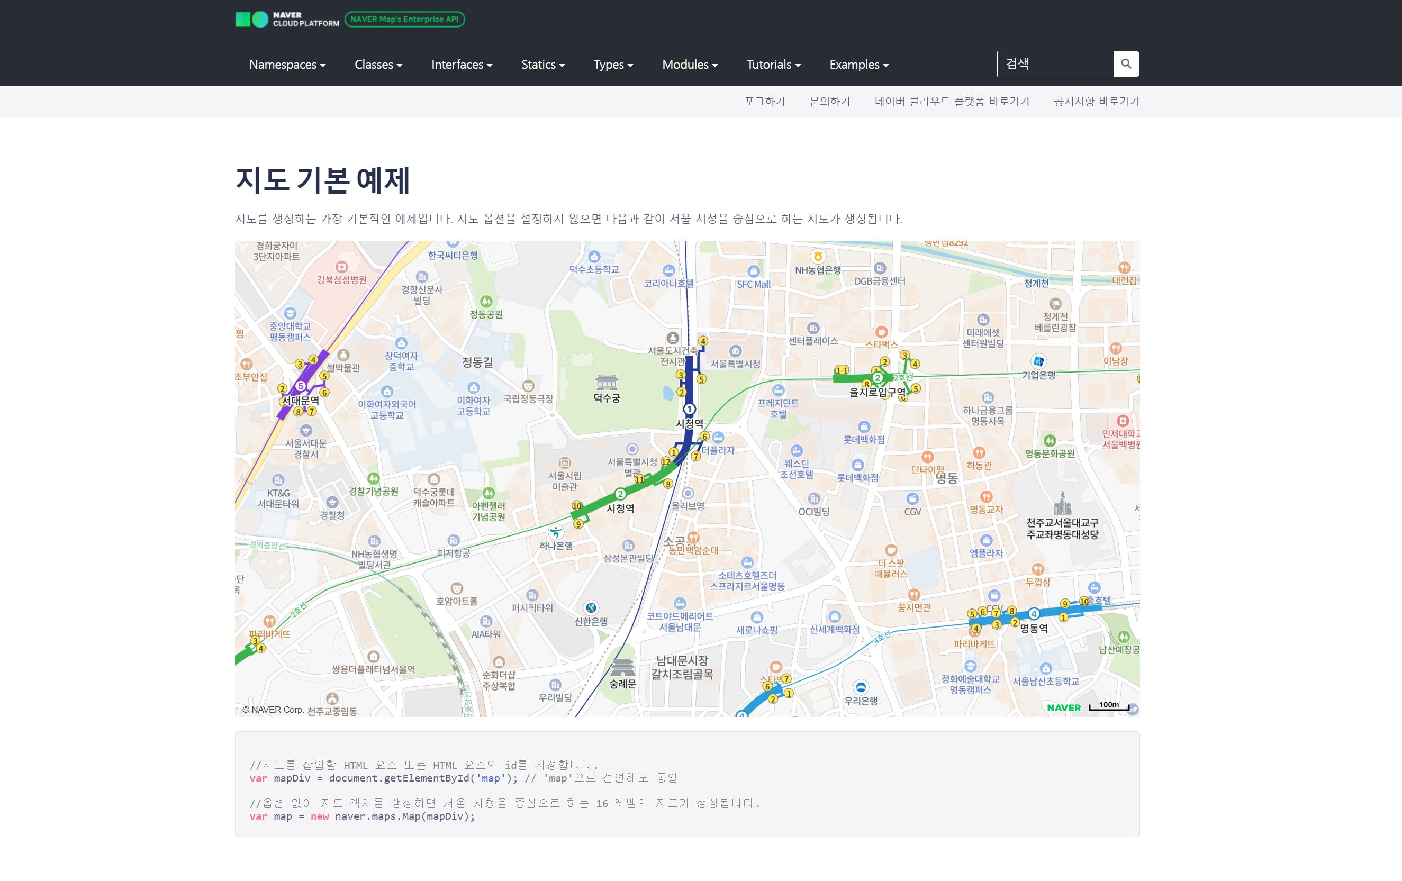Screen dimensions: 1402x881
Task: Click the 정동길 map label
Action: click(477, 362)
